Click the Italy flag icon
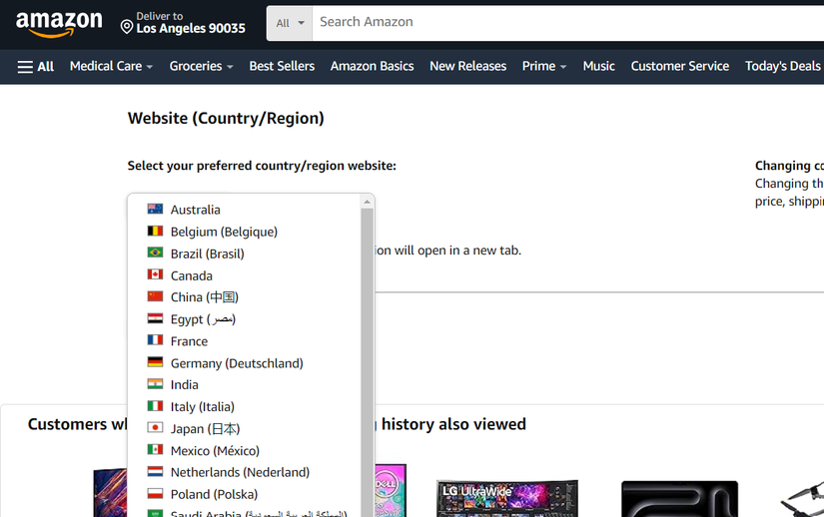 (x=155, y=406)
